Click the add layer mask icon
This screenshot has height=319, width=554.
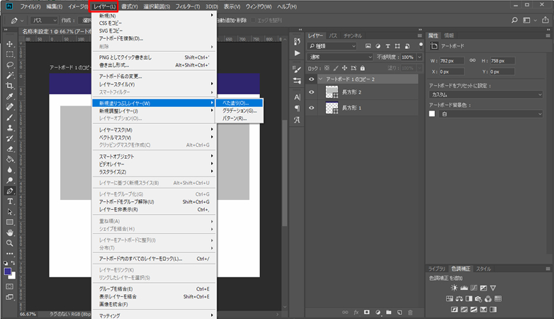[367, 313]
